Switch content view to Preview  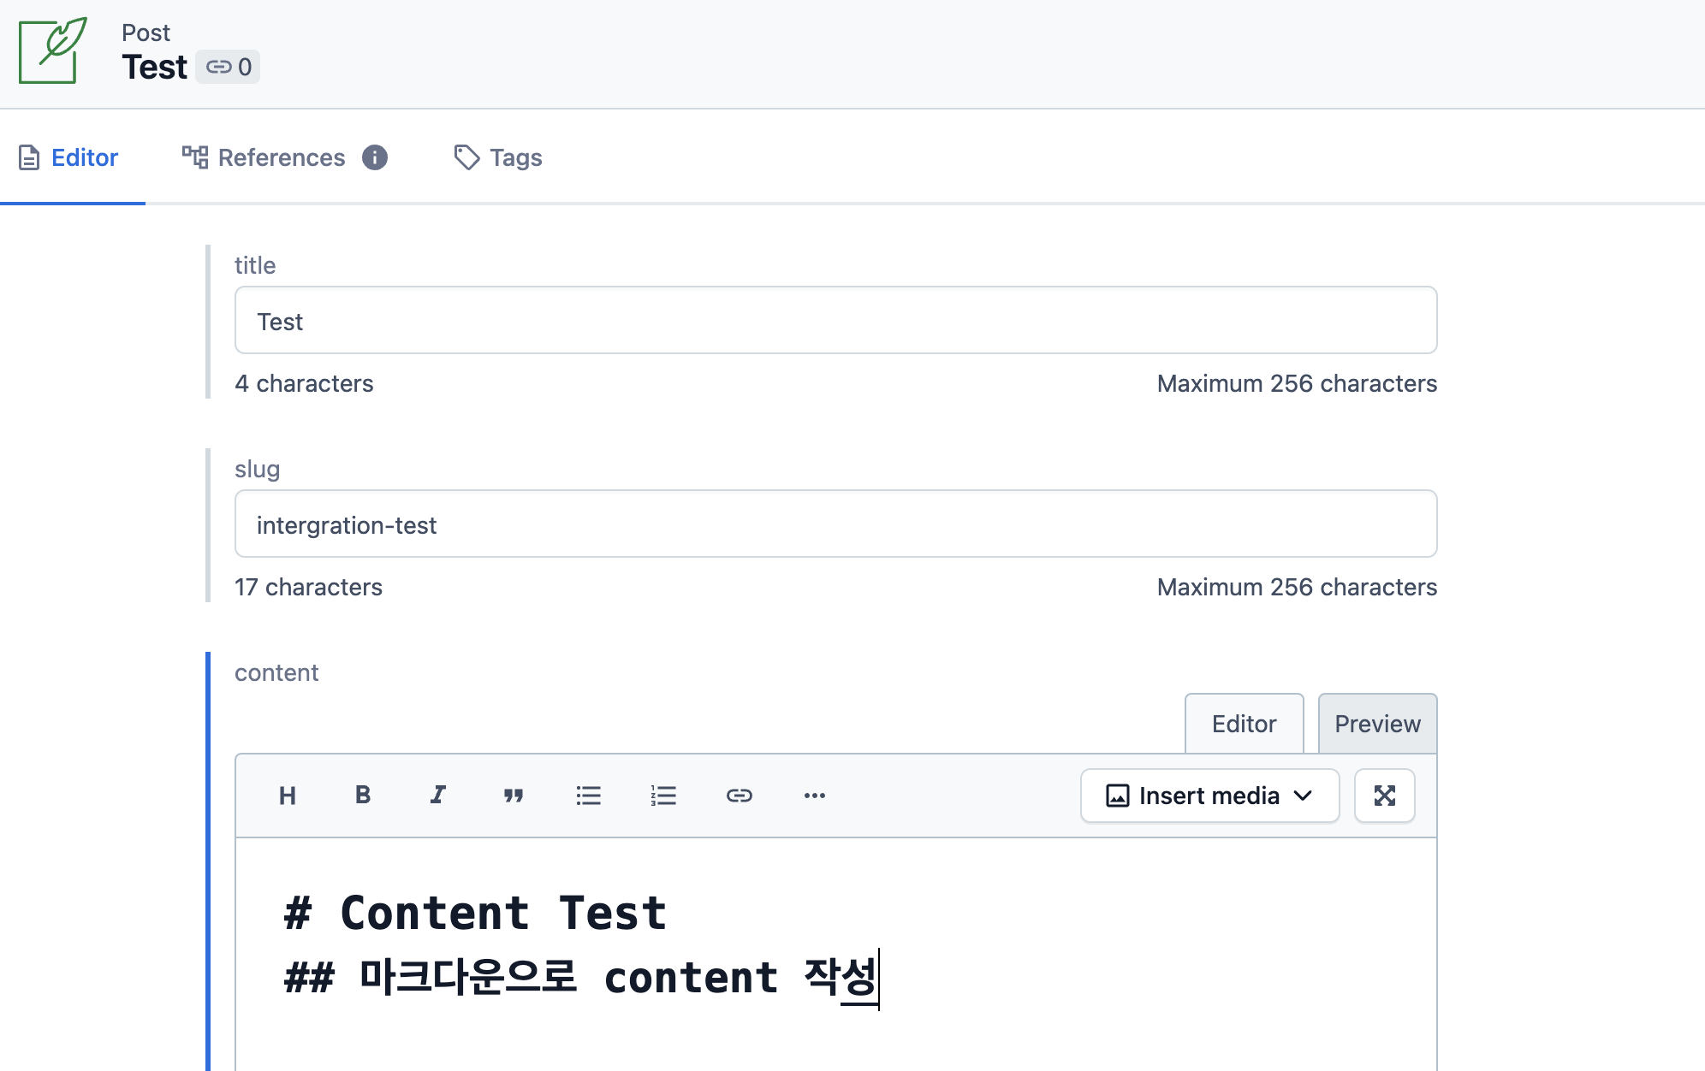click(x=1376, y=724)
